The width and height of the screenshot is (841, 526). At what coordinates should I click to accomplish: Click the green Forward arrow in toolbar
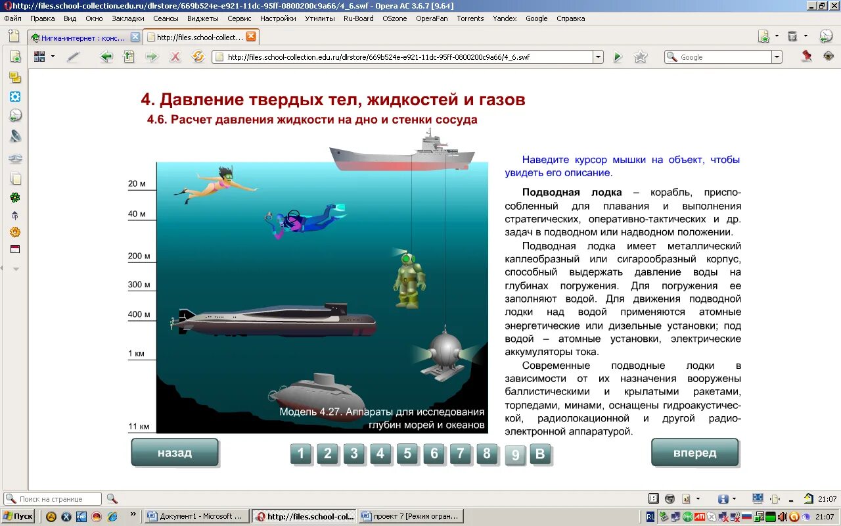point(152,57)
